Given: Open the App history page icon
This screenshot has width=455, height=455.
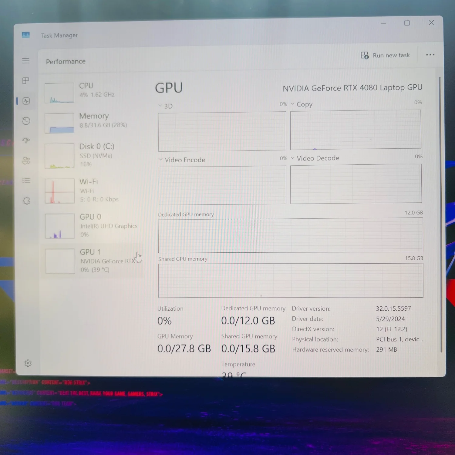Looking at the screenshot, I should [x=26, y=121].
